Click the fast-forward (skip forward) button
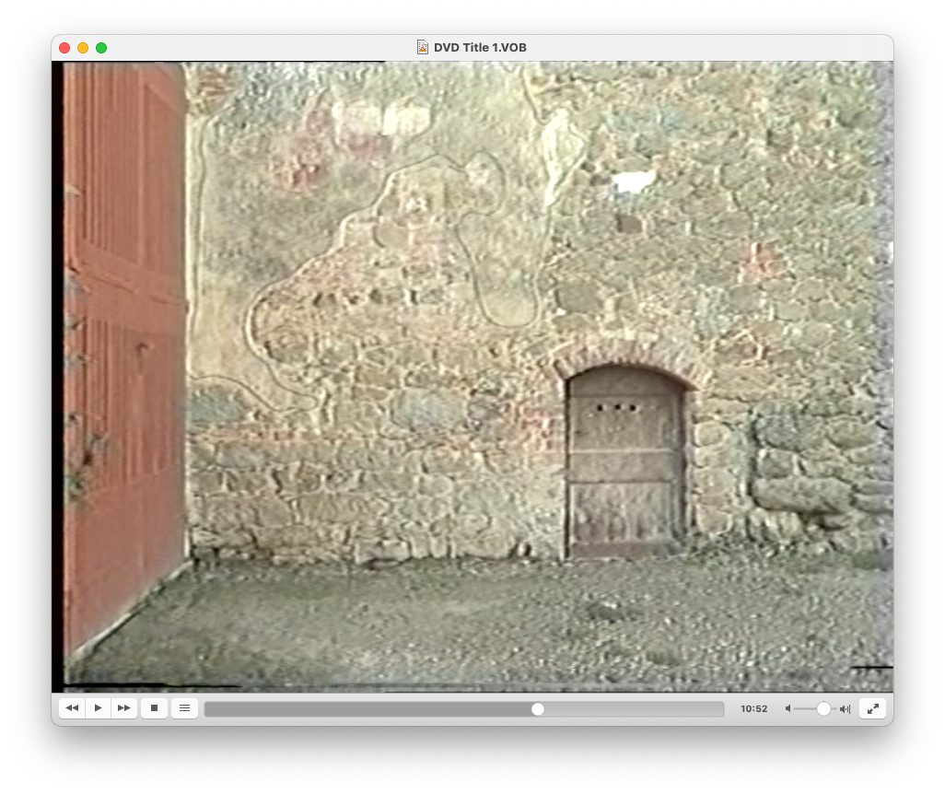Viewport: 945px width, 794px height. (x=124, y=708)
